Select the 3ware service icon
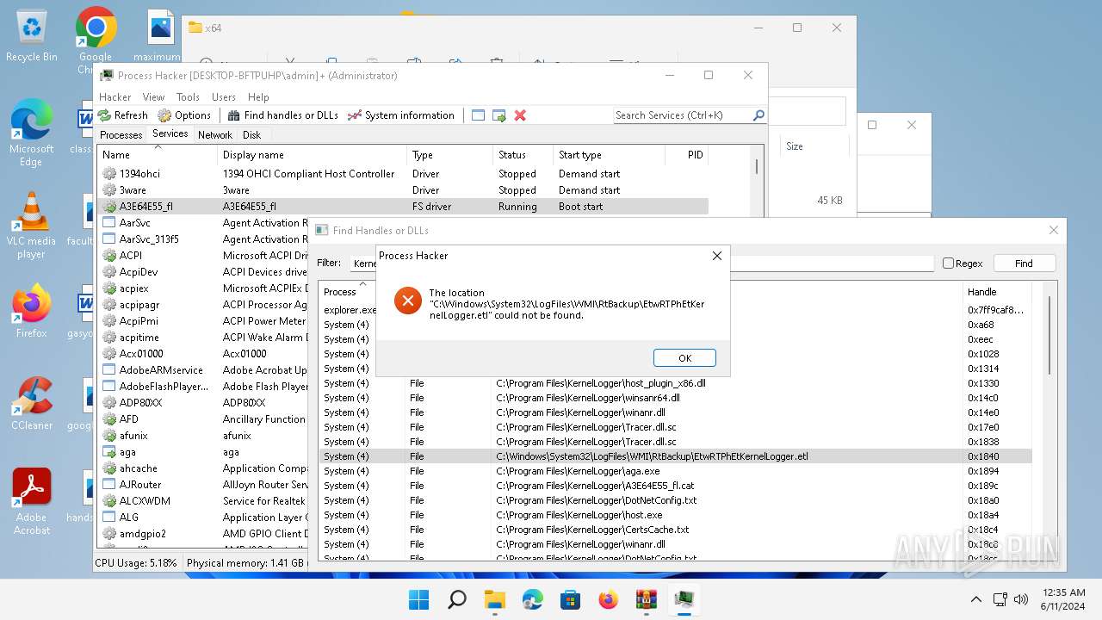 [x=108, y=190]
